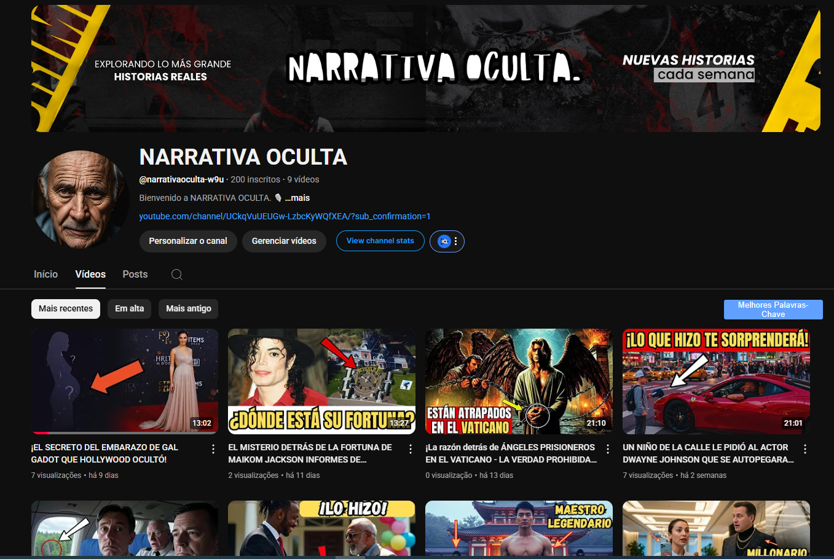Image resolution: width=834 pixels, height=559 pixels.
Task: Click the 13:02 duration badge
Action: pos(202,423)
